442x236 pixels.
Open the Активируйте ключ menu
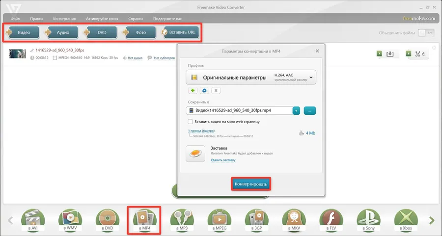(102, 19)
